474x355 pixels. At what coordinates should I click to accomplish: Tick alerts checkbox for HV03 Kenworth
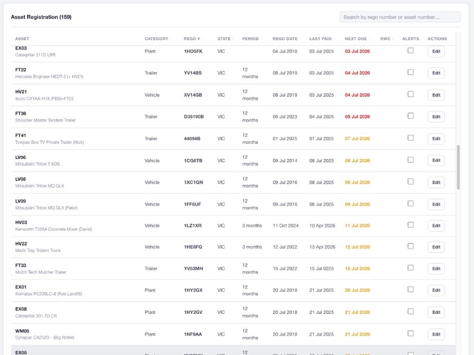click(410, 225)
